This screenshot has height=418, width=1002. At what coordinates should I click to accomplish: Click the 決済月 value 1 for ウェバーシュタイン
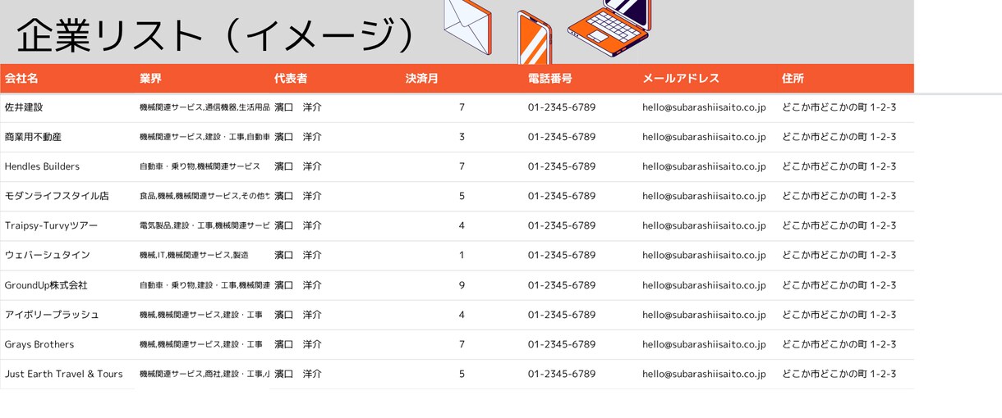pos(462,255)
